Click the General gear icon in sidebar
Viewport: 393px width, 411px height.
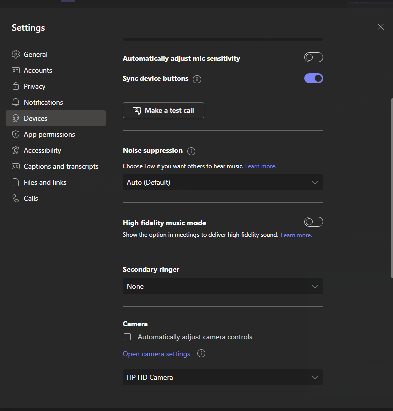click(x=15, y=54)
